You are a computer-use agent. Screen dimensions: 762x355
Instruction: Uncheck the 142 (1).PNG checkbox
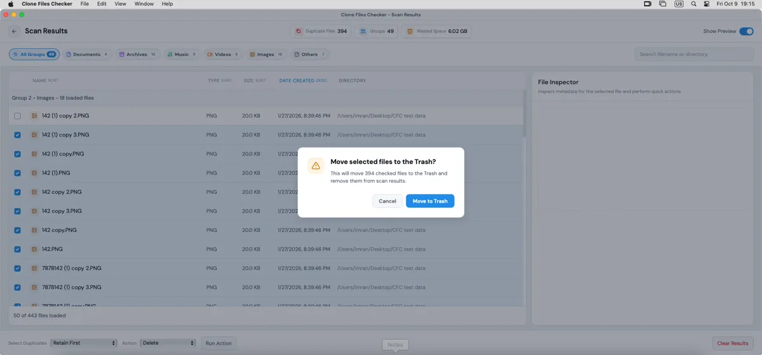point(17,173)
